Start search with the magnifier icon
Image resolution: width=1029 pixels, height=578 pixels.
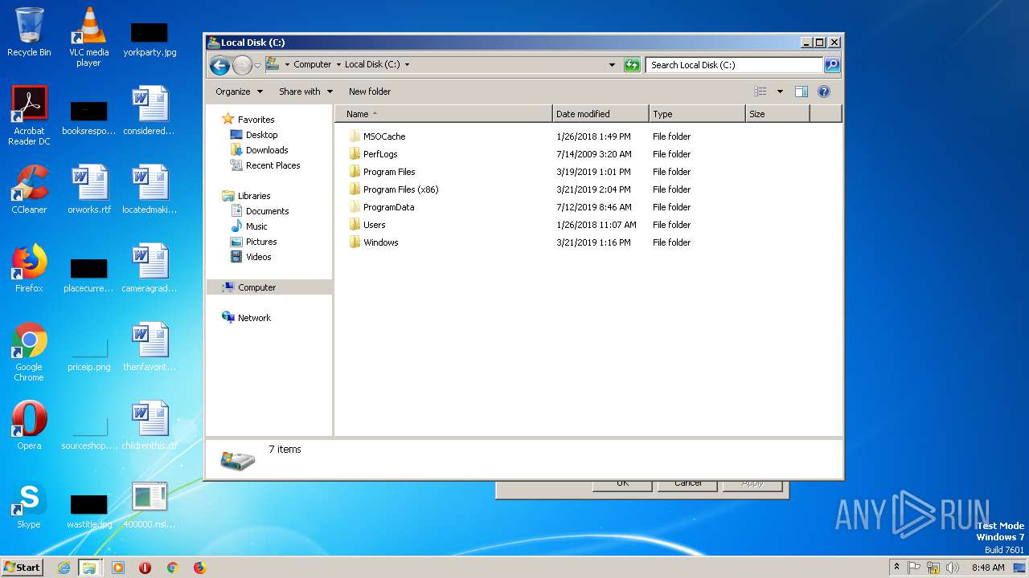click(x=832, y=65)
